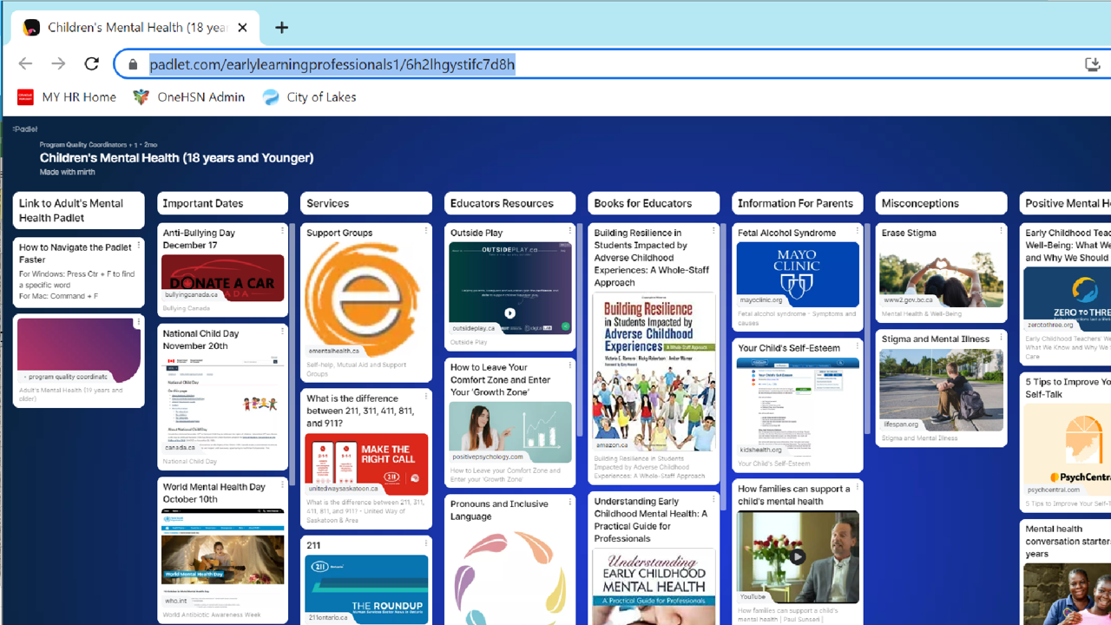1111x625 pixels.
Task: Play the Outside Play video preview
Action: pyautogui.click(x=509, y=313)
